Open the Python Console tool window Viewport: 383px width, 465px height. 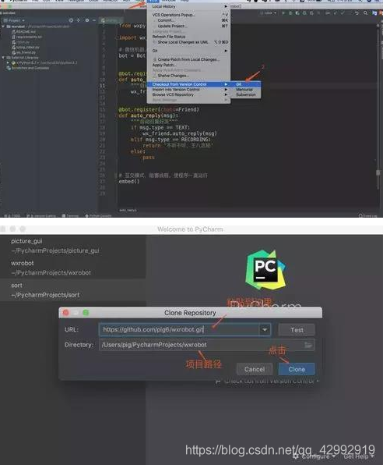[98, 215]
